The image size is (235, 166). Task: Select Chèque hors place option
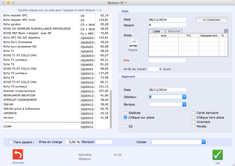(x=193, y=117)
